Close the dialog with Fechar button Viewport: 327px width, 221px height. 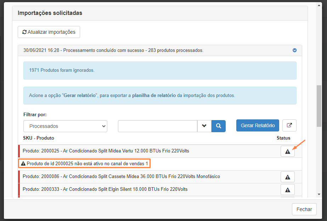(304, 209)
